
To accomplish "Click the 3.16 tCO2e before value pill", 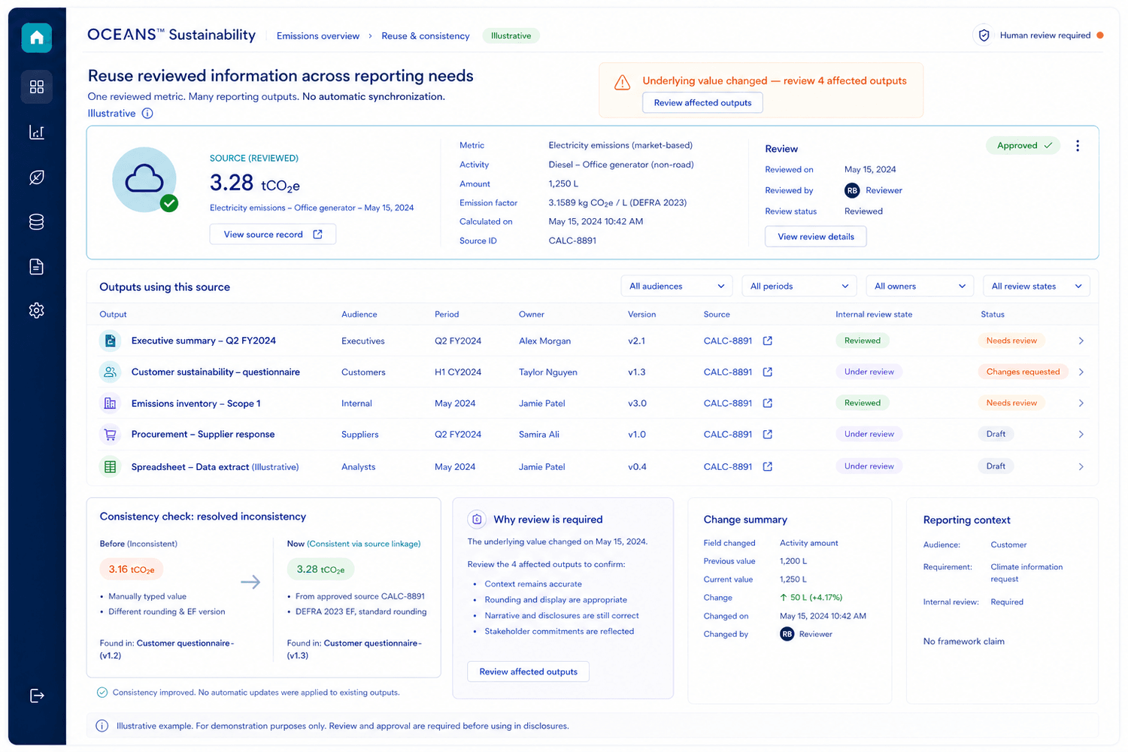I will [132, 569].
